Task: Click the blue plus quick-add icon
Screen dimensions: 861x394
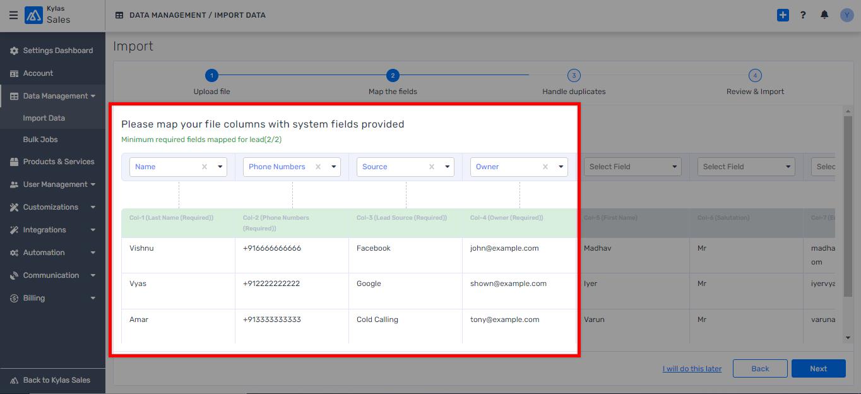Action: [783, 15]
